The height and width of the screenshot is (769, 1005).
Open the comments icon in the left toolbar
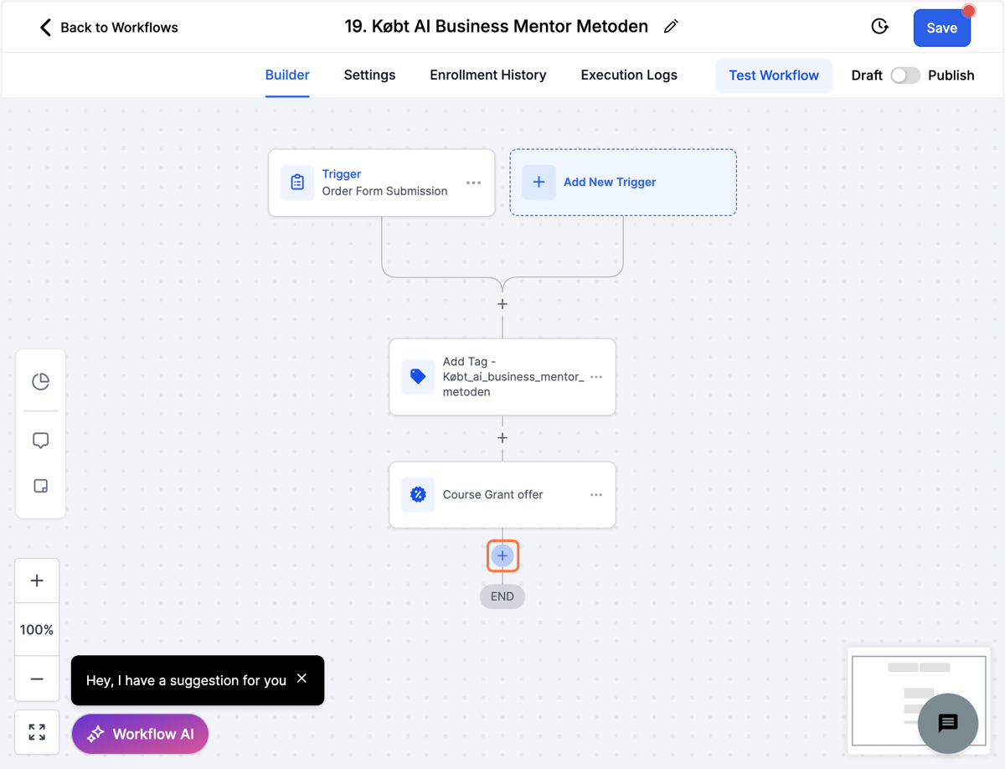40,441
